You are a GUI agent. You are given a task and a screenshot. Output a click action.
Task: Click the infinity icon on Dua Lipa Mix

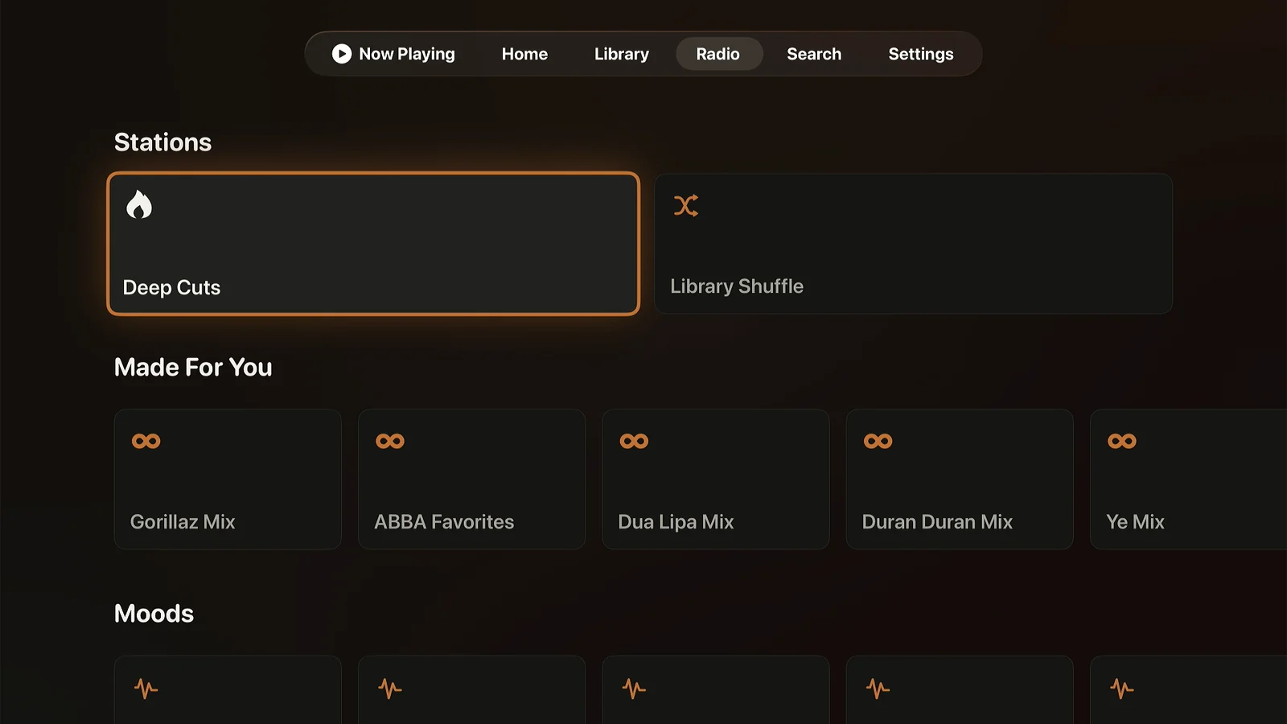(x=634, y=441)
